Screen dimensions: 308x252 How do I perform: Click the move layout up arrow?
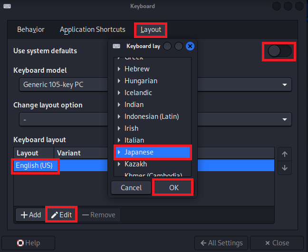[285, 154]
